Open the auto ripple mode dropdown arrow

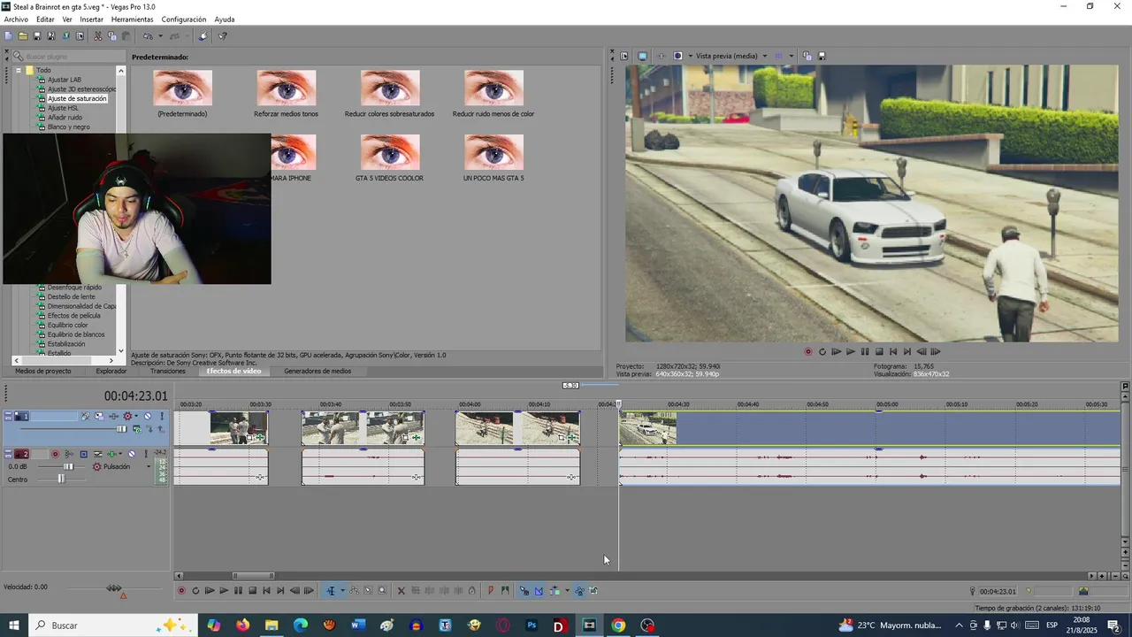tap(566, 591)
